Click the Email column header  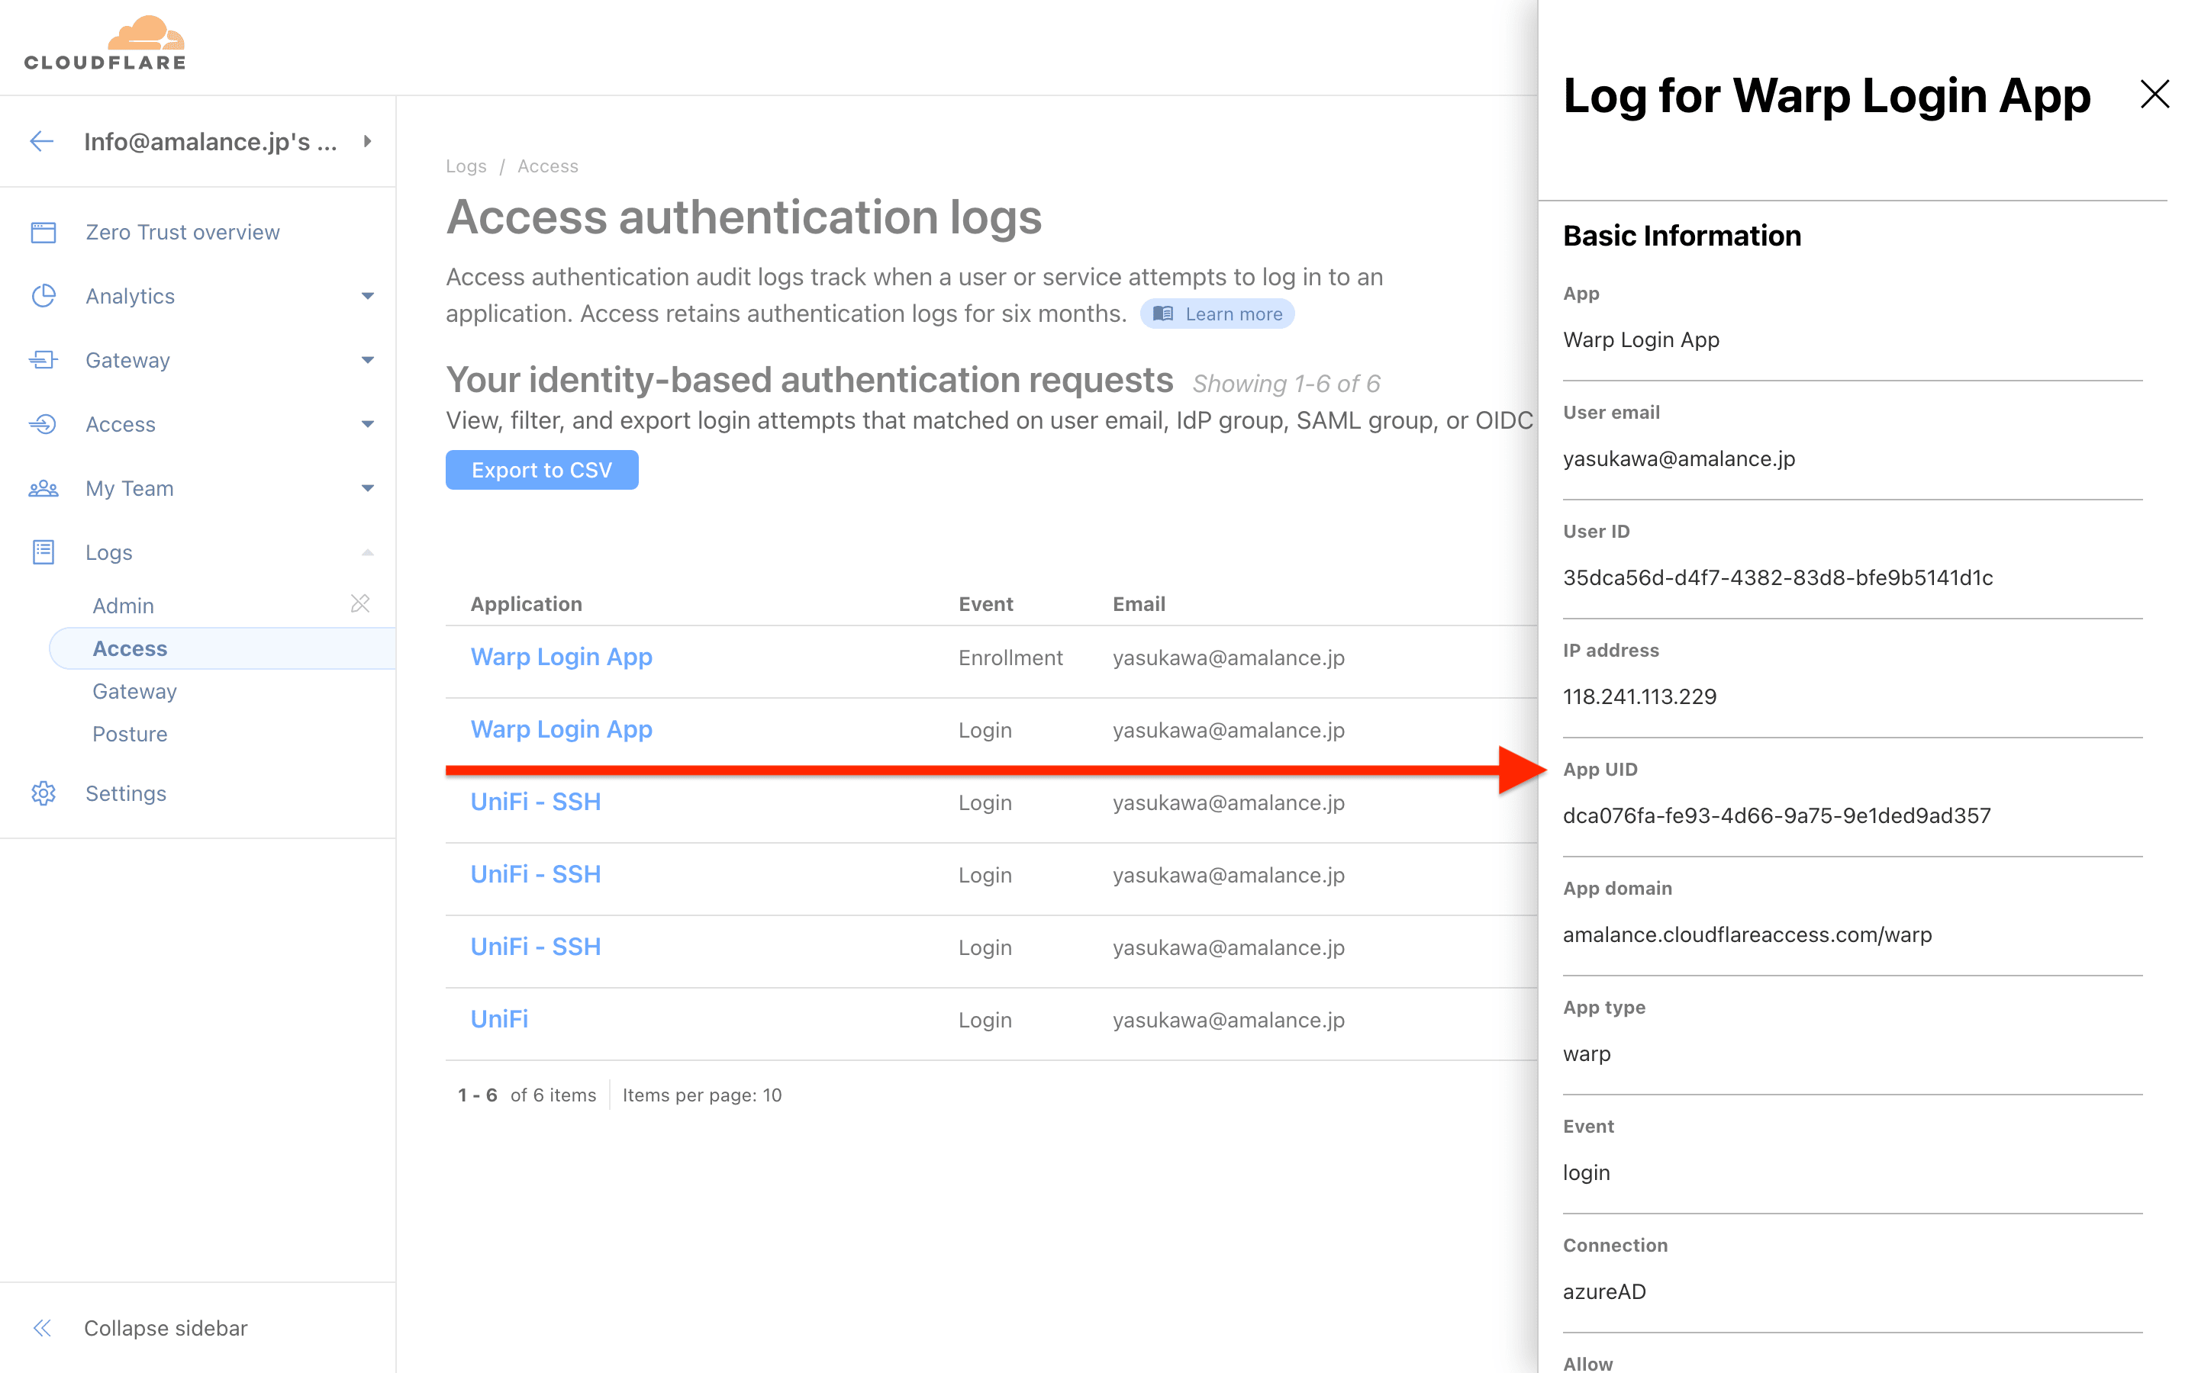[1139, 604]
